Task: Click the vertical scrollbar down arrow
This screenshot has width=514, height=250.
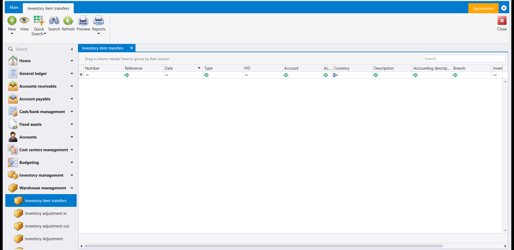Action: click(505, 230)
